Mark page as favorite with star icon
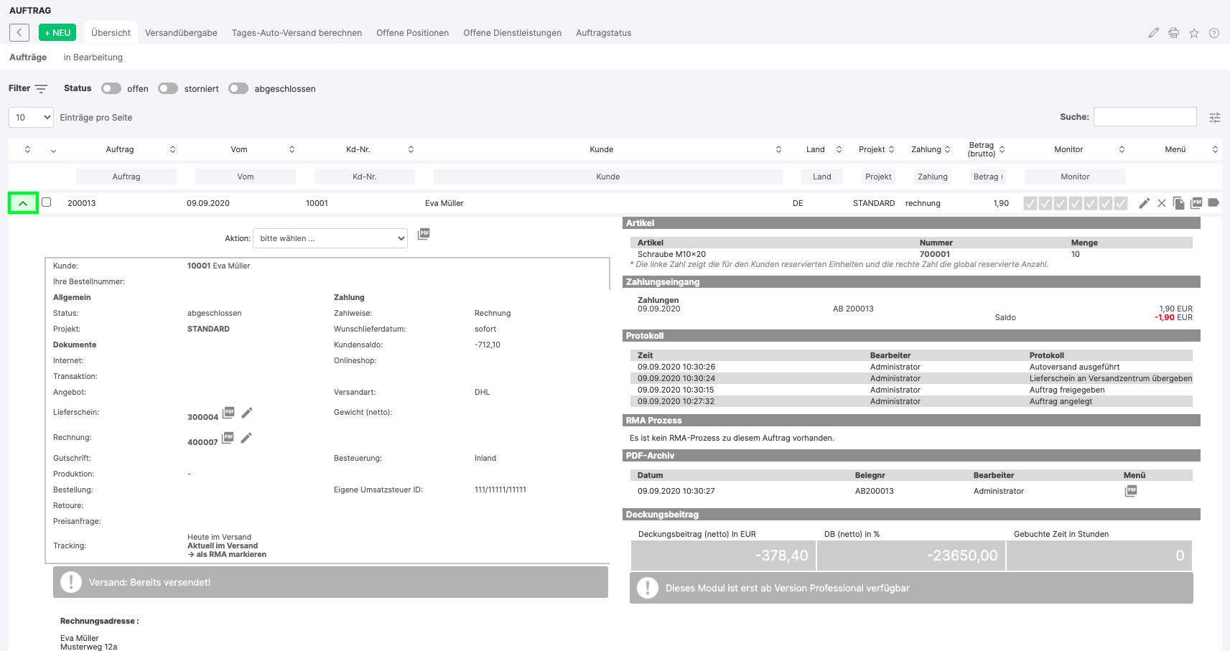This screenshot has height=651, width=1230. (x=1193, y=33)
